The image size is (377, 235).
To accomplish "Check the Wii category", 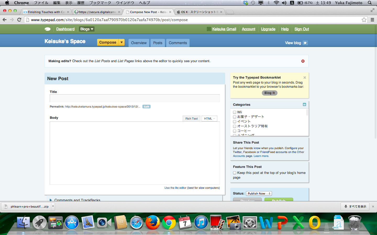I will click(235, 112).
